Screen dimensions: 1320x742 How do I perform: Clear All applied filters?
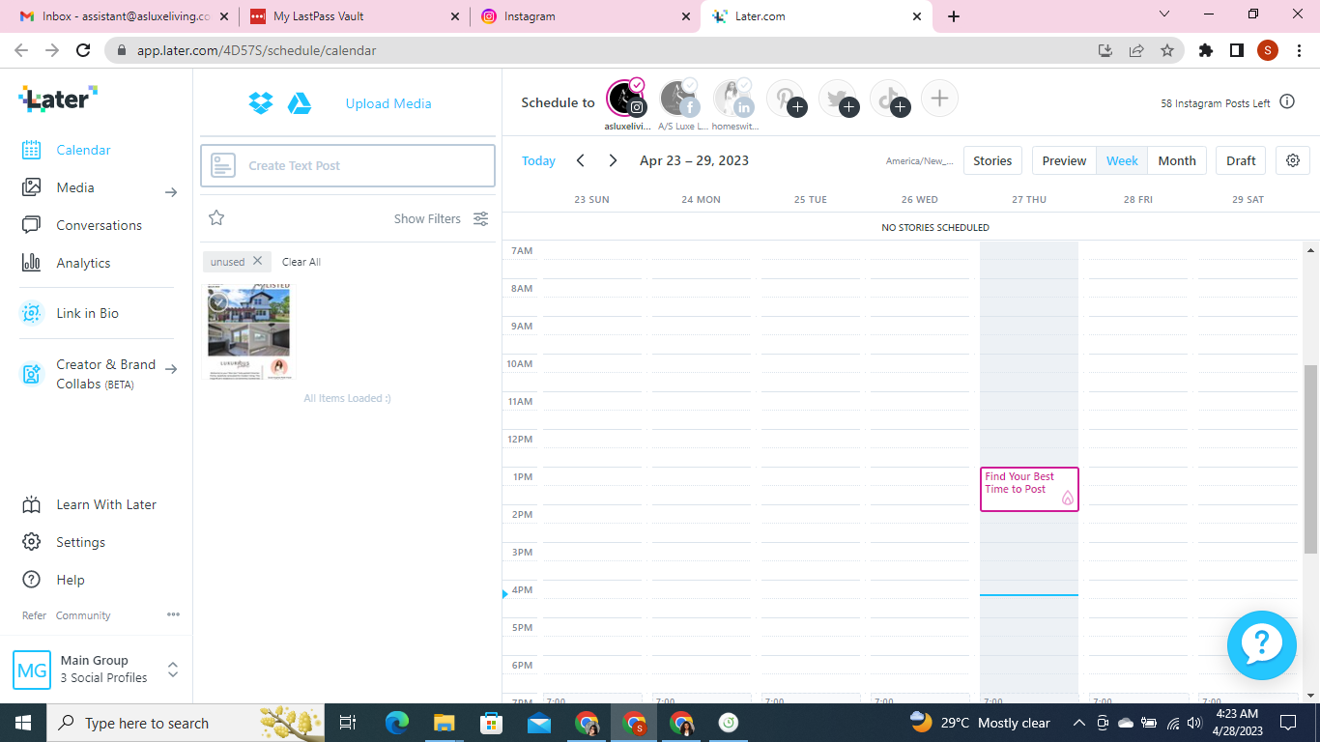pos(301,262)
